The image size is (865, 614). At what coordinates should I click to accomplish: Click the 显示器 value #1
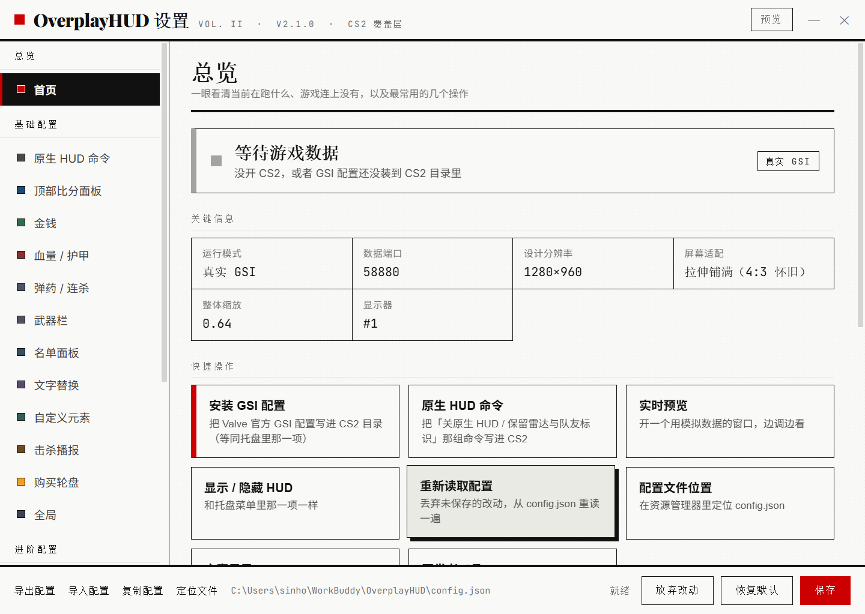pos(371,324)
